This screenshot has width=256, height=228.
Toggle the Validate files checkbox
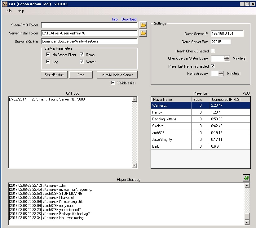pos(113,83)
